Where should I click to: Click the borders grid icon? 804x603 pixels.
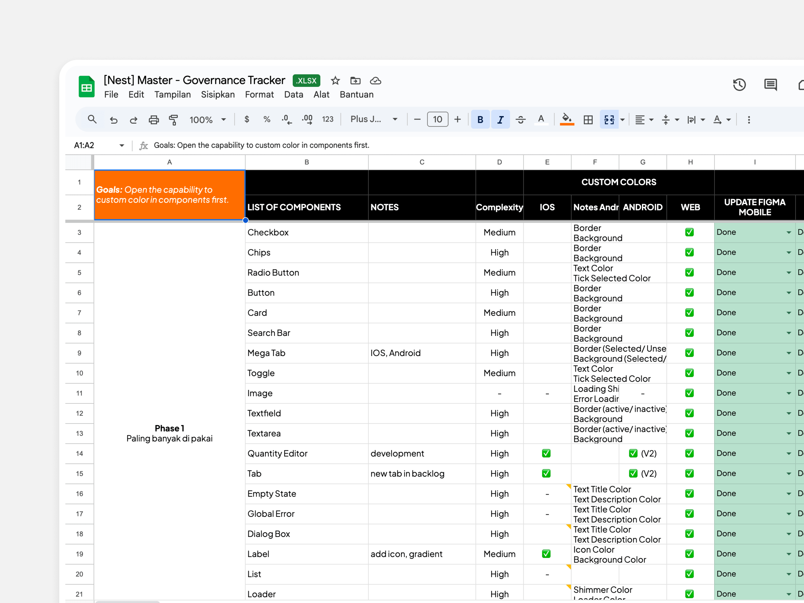click(x=588, y=120)
